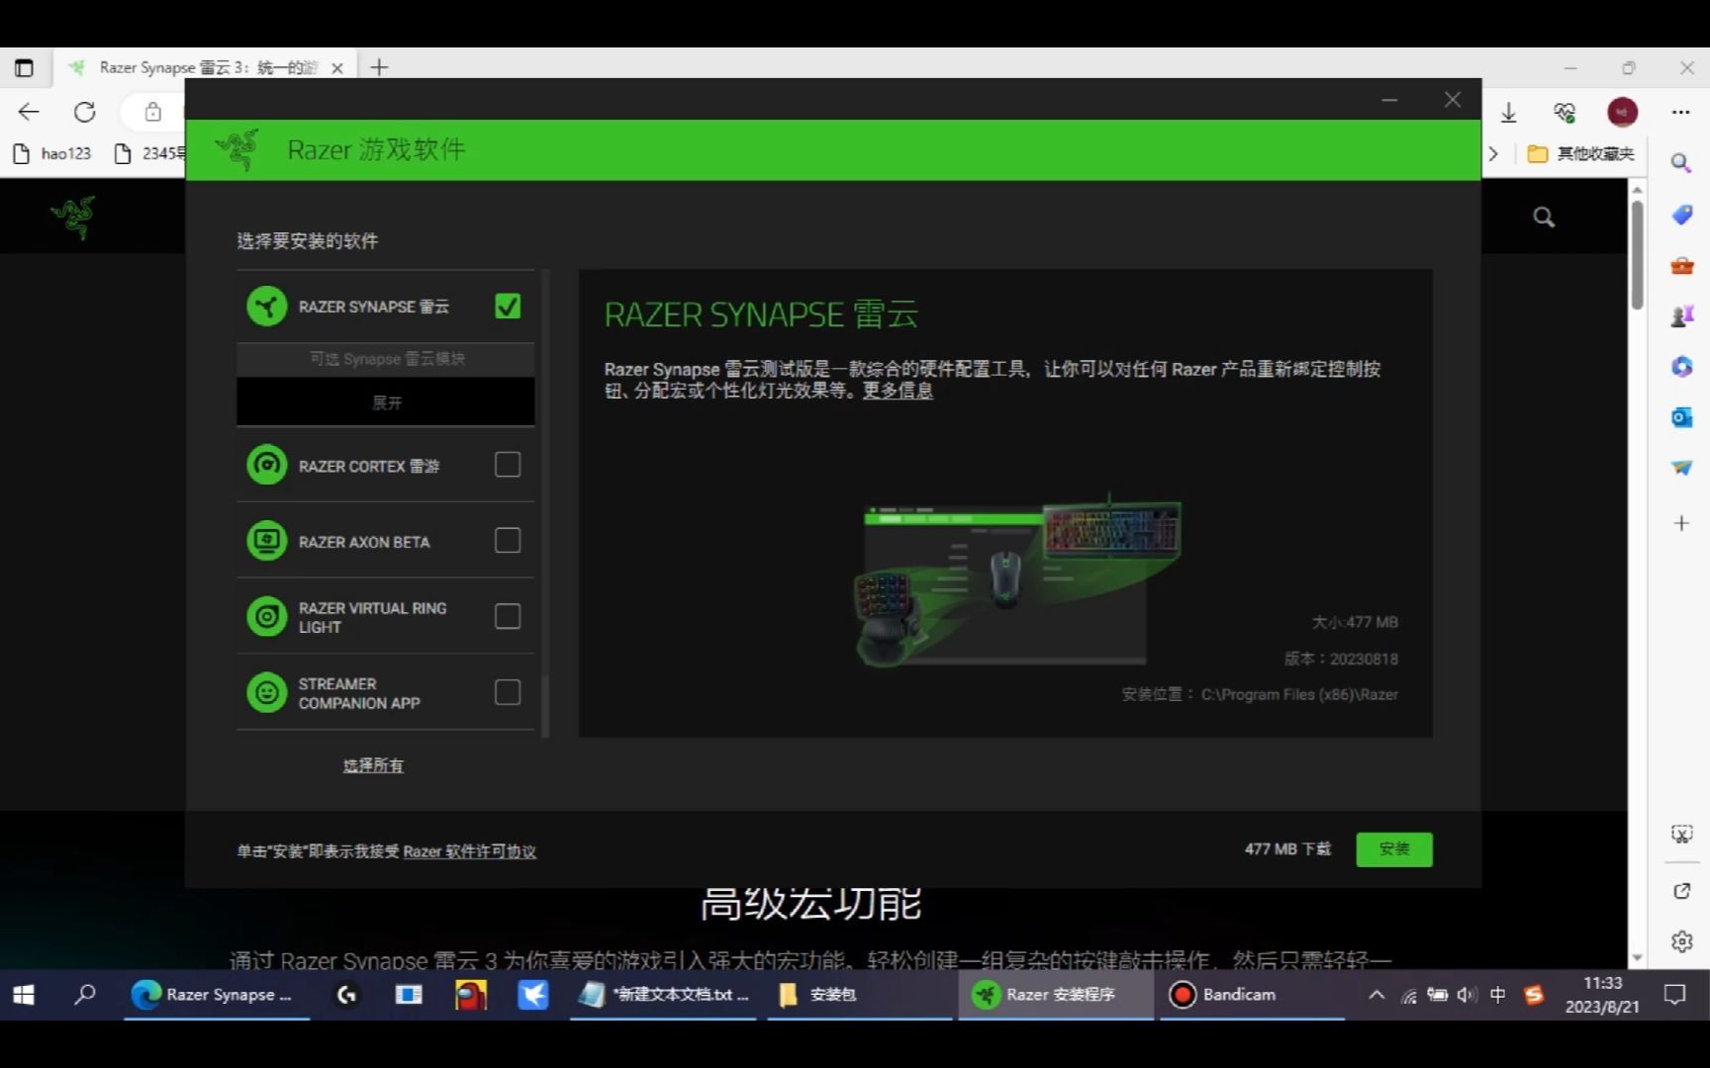
Task: Tick the Razer Virtual Ring Light checkbox
Action: 508,616
